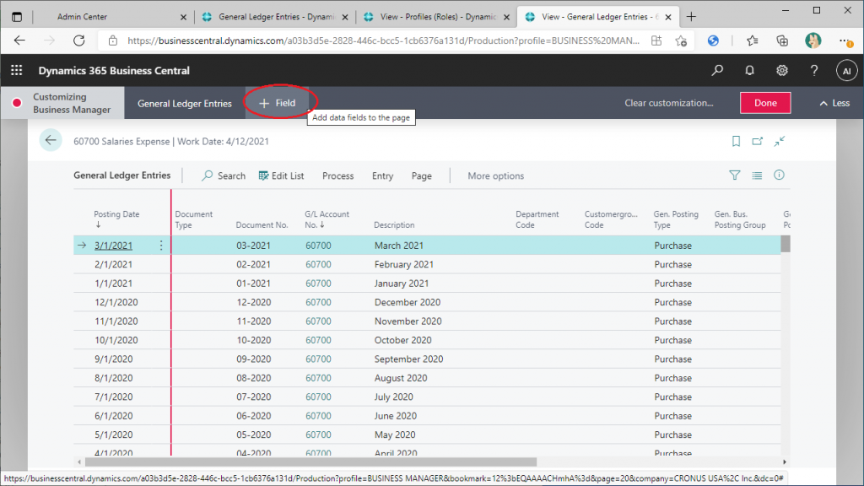Click 'Purchase' in the July 2020 row
The image size is (864, 486).
(672, 397)
